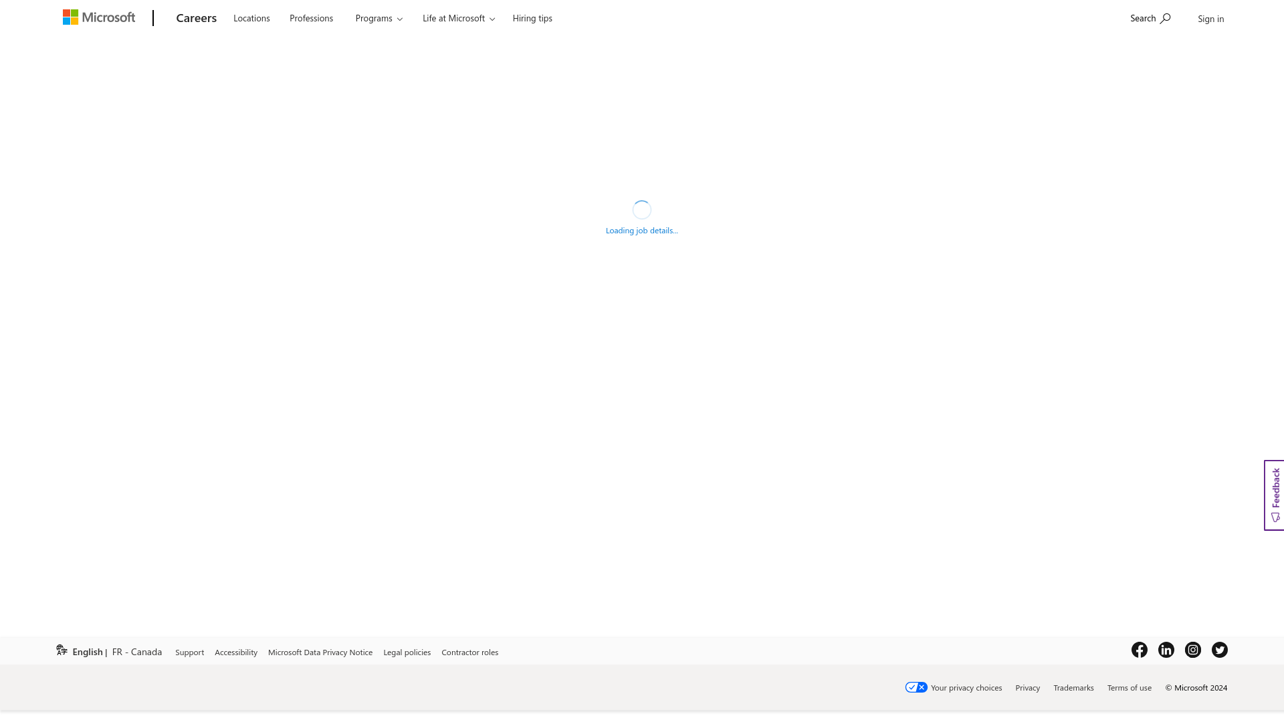Open the Support footer link

coord(189,652)
